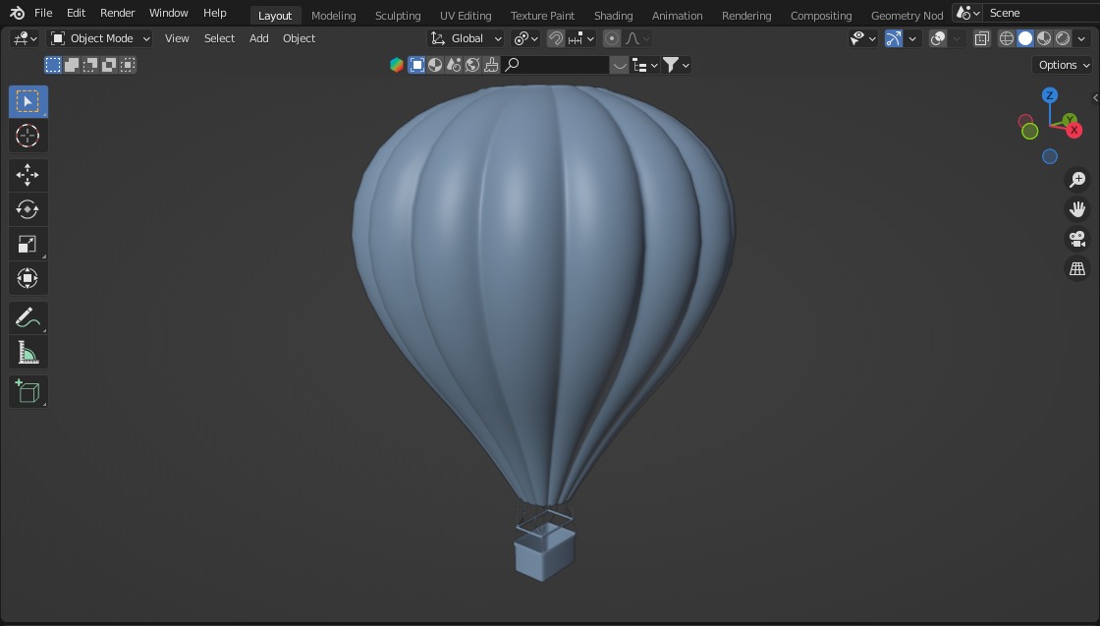Toggle the globe filter icon
1100x626 pixels.
pyautogui.click(x=472, y=65)
